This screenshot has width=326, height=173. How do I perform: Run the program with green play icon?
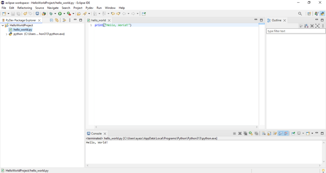[x=60, y=14]
